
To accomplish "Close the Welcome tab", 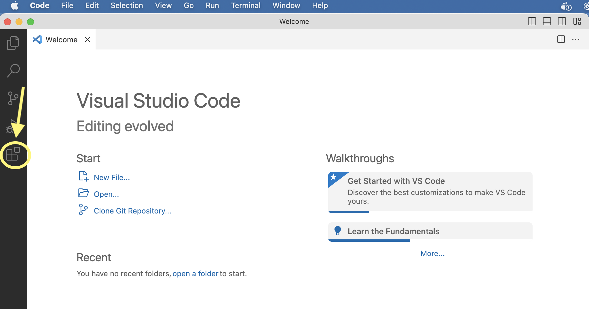I will click(88, 39).
